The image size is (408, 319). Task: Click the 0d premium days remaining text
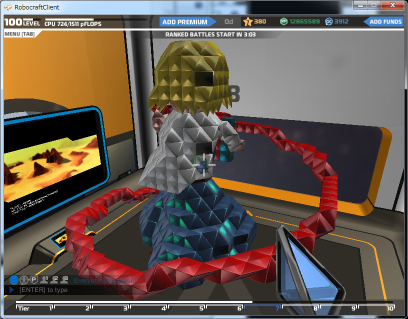point(229,21)
